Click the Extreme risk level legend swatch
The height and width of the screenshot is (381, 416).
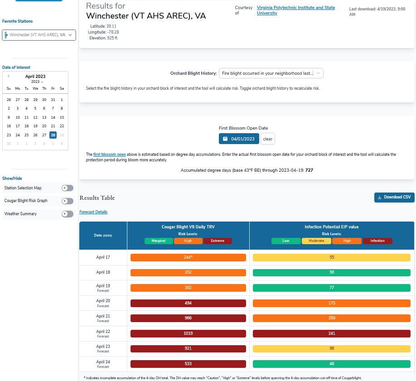pos(218,241)
